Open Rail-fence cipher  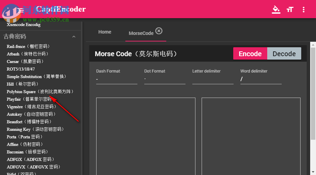point(28,47)
